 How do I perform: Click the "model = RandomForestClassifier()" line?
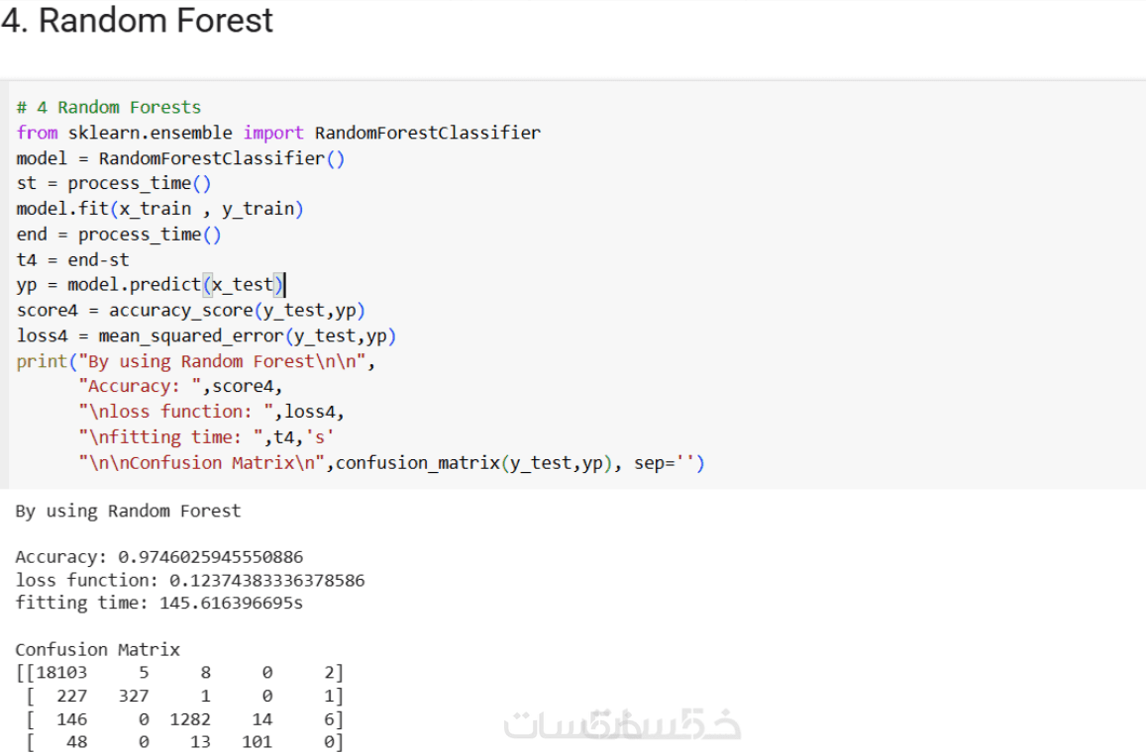pyautogui.click(x=180, y=158)
